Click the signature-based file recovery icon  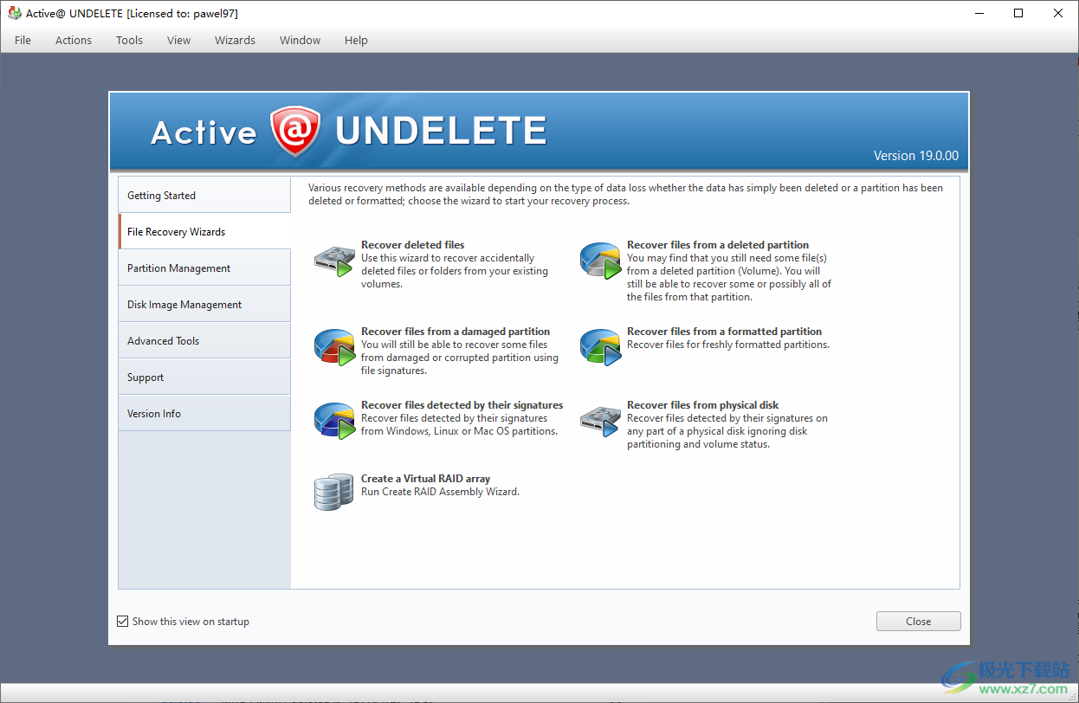333,420
